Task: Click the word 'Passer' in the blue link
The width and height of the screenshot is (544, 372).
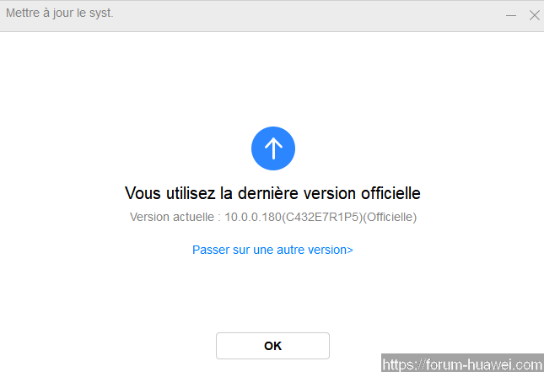Action: coord(210,250)
